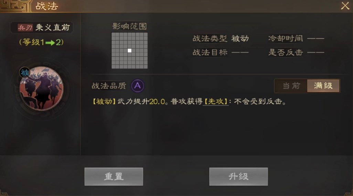Click the 重置 reset button
The height and width of the screenshot is (196, 353).
point(114,177)
